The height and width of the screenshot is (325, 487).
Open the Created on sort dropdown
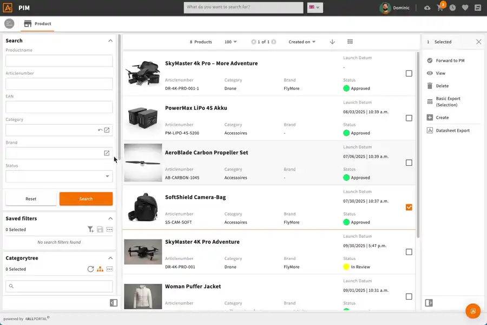(x=302, y=42)
